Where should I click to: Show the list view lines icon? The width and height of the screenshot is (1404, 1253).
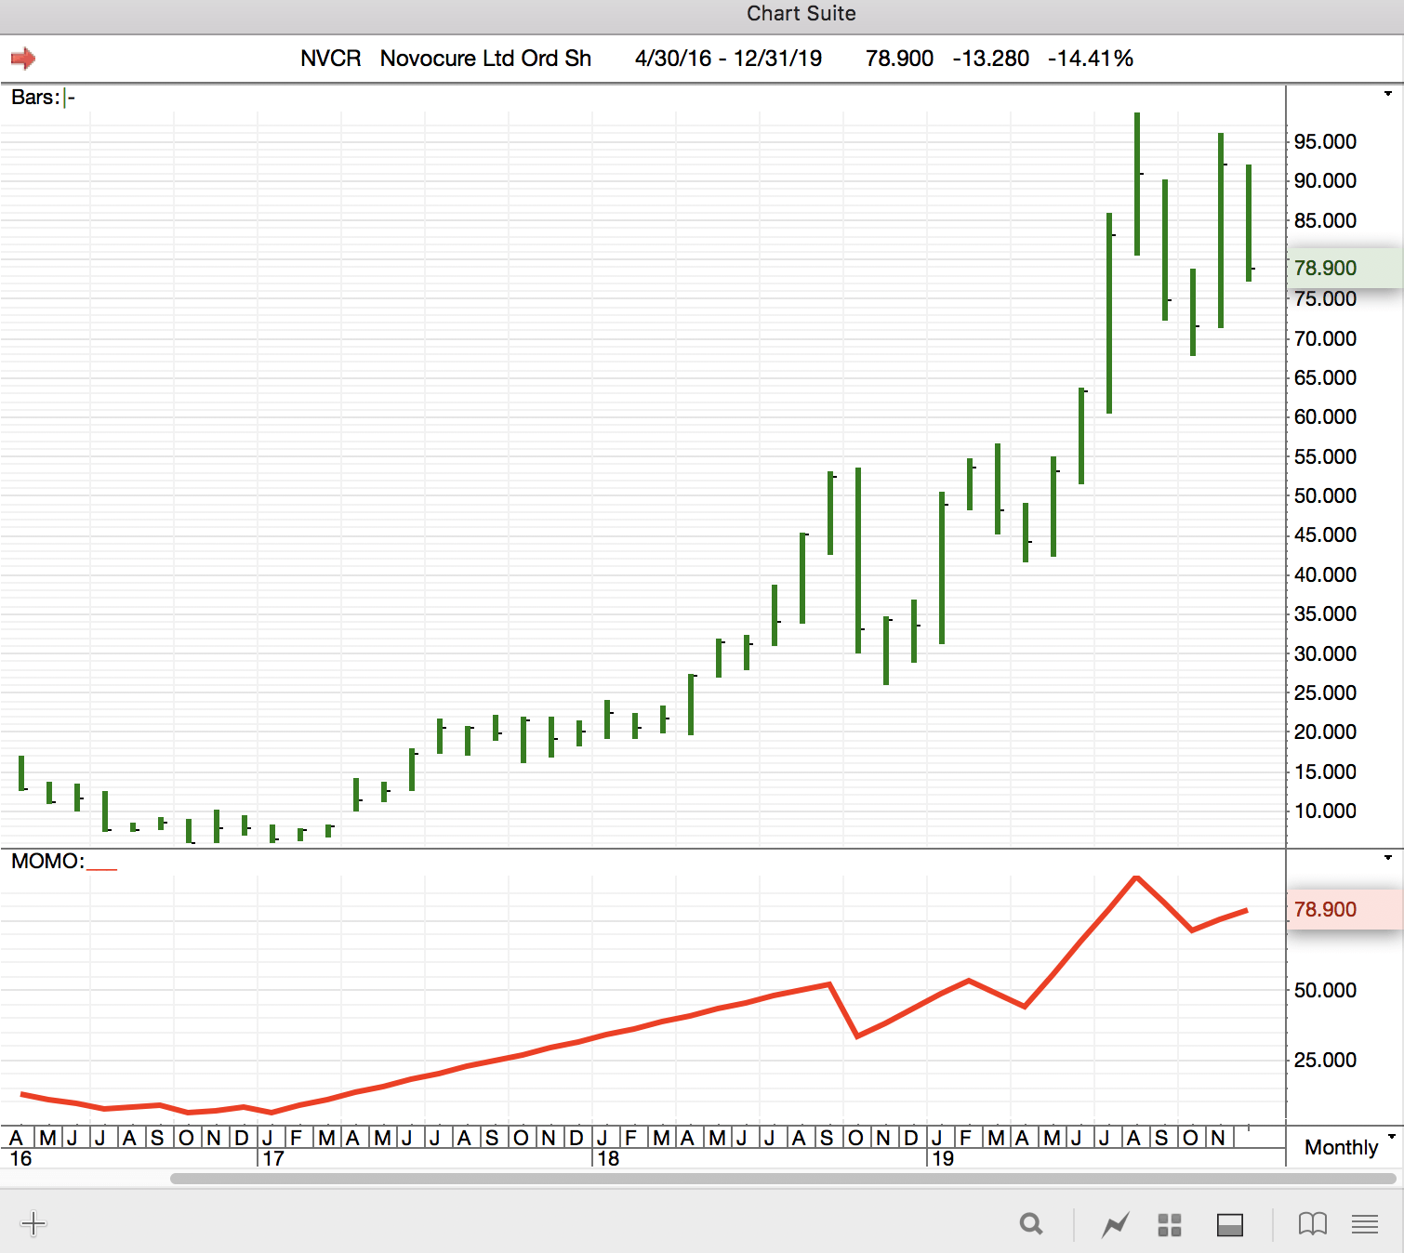click(x=1365, y=1224)
